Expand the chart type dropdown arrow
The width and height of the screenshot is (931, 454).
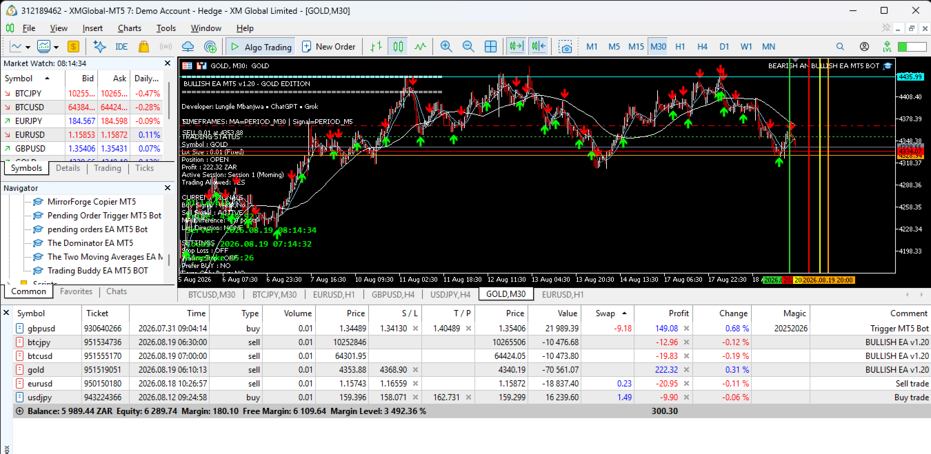(x=28, y=47)
